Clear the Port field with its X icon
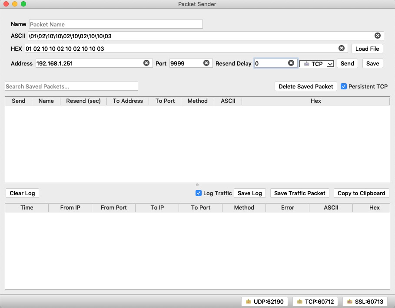395x308 pixels. pyautogui.click(x=206, y=63)
